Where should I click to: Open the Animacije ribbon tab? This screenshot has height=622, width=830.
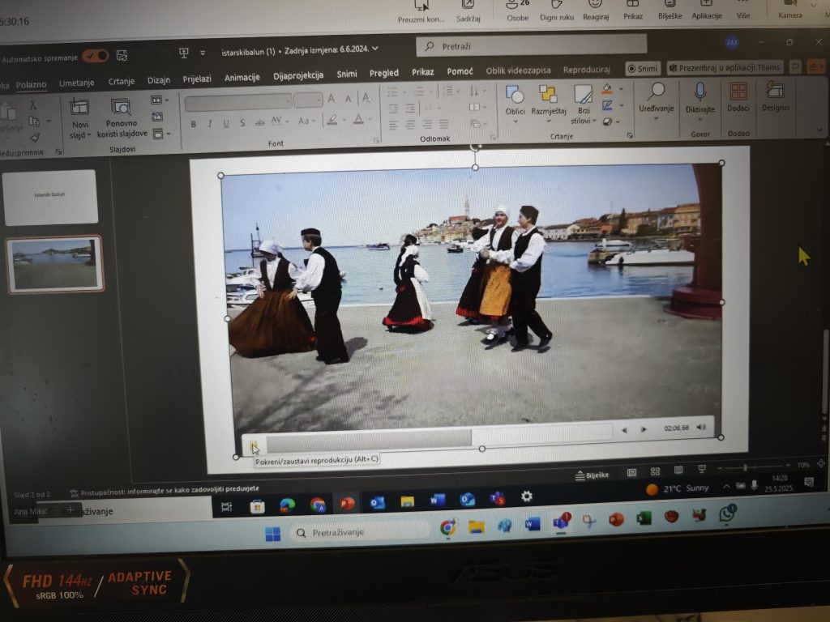click(x=242, y=78)
